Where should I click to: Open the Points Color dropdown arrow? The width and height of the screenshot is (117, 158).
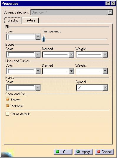coord(38,88)
